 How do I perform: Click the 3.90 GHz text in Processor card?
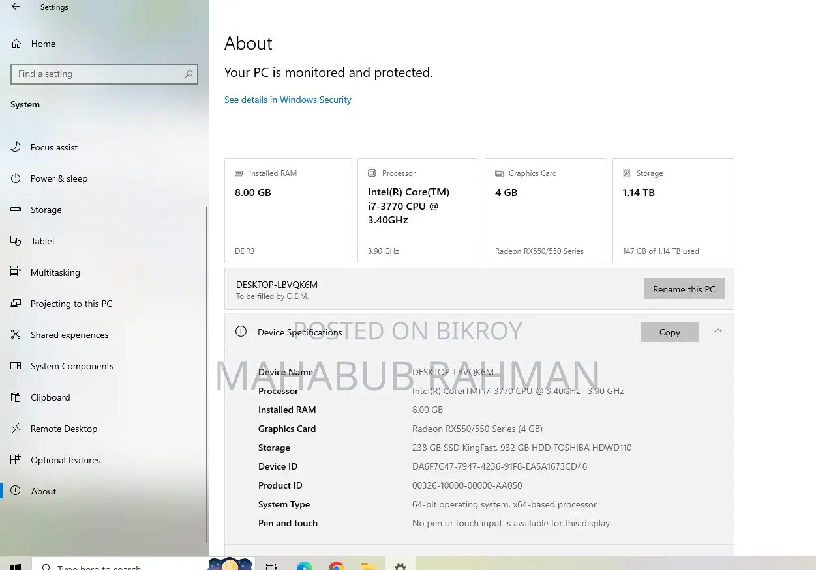(383, 251)
